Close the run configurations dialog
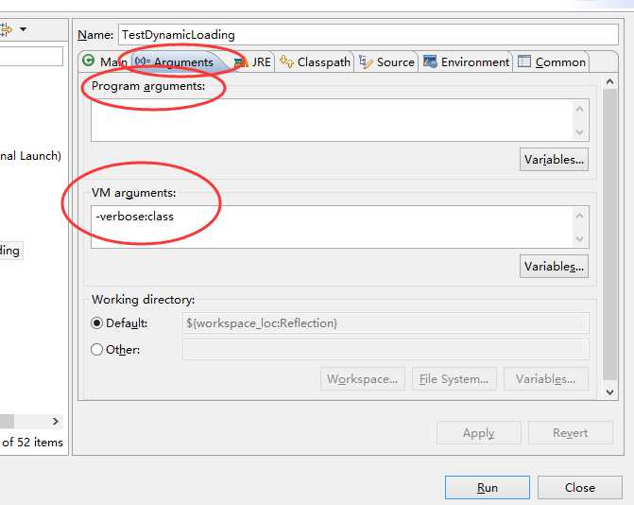 [580, 488]
